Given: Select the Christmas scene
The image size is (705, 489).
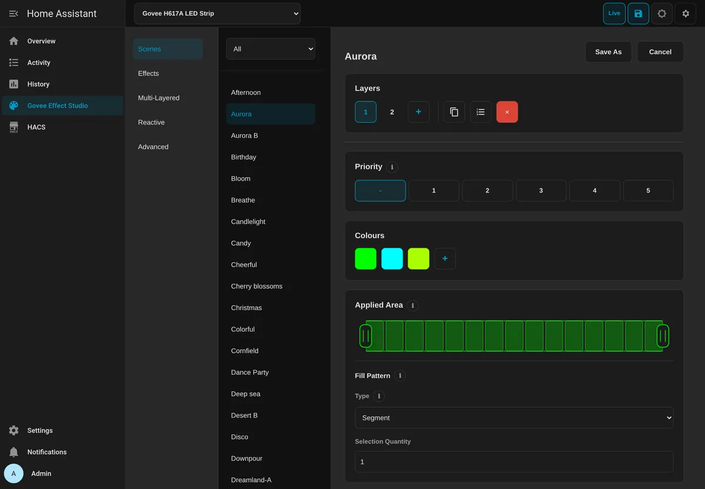Looking at the screenshot, I should (271, 308).
